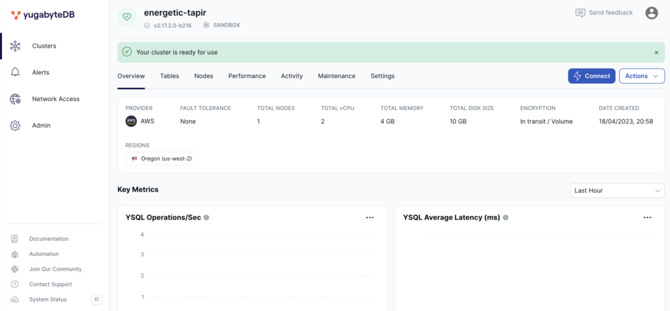Screen dimensions: 670x311
Task: Click the Send feedback chat icon
Action: [x=580, y=13]
